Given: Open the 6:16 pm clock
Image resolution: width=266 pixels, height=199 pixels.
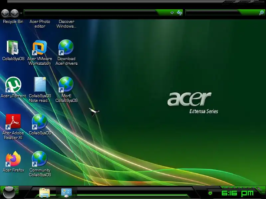Looking at the screenshot, I should pos(237,193).
